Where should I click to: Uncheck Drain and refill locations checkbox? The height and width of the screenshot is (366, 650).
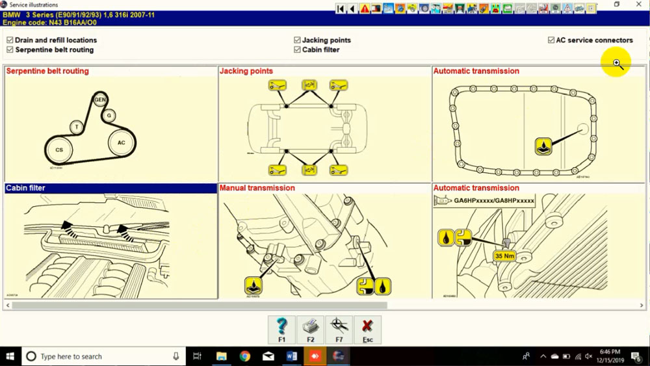click(x=10, y=40)
